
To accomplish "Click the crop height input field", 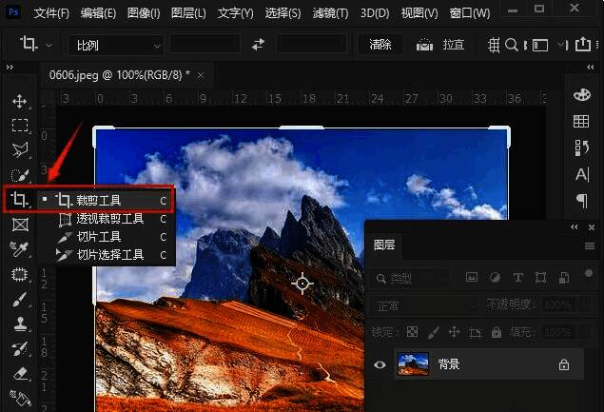I will click(x=311, y=45).
